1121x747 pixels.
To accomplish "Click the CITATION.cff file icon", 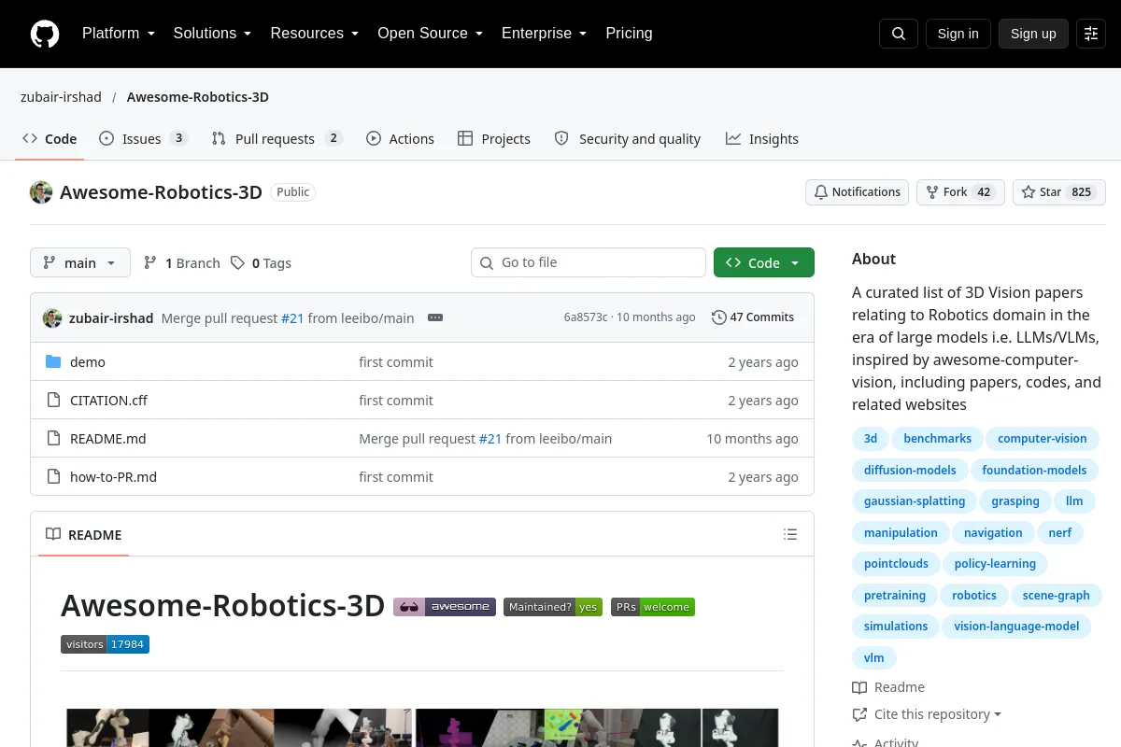I will pos(53,401).
